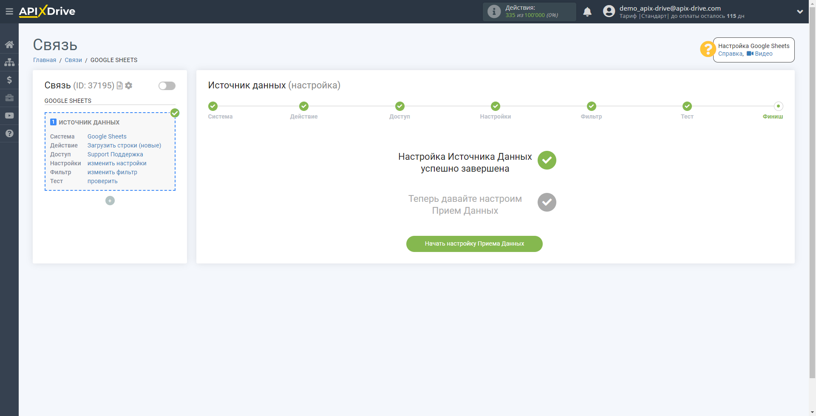Image resolution: width=816 pixels, height=416 pixels.
Task: Click the green success checkmark circle
Action: [x=547, y=160]
